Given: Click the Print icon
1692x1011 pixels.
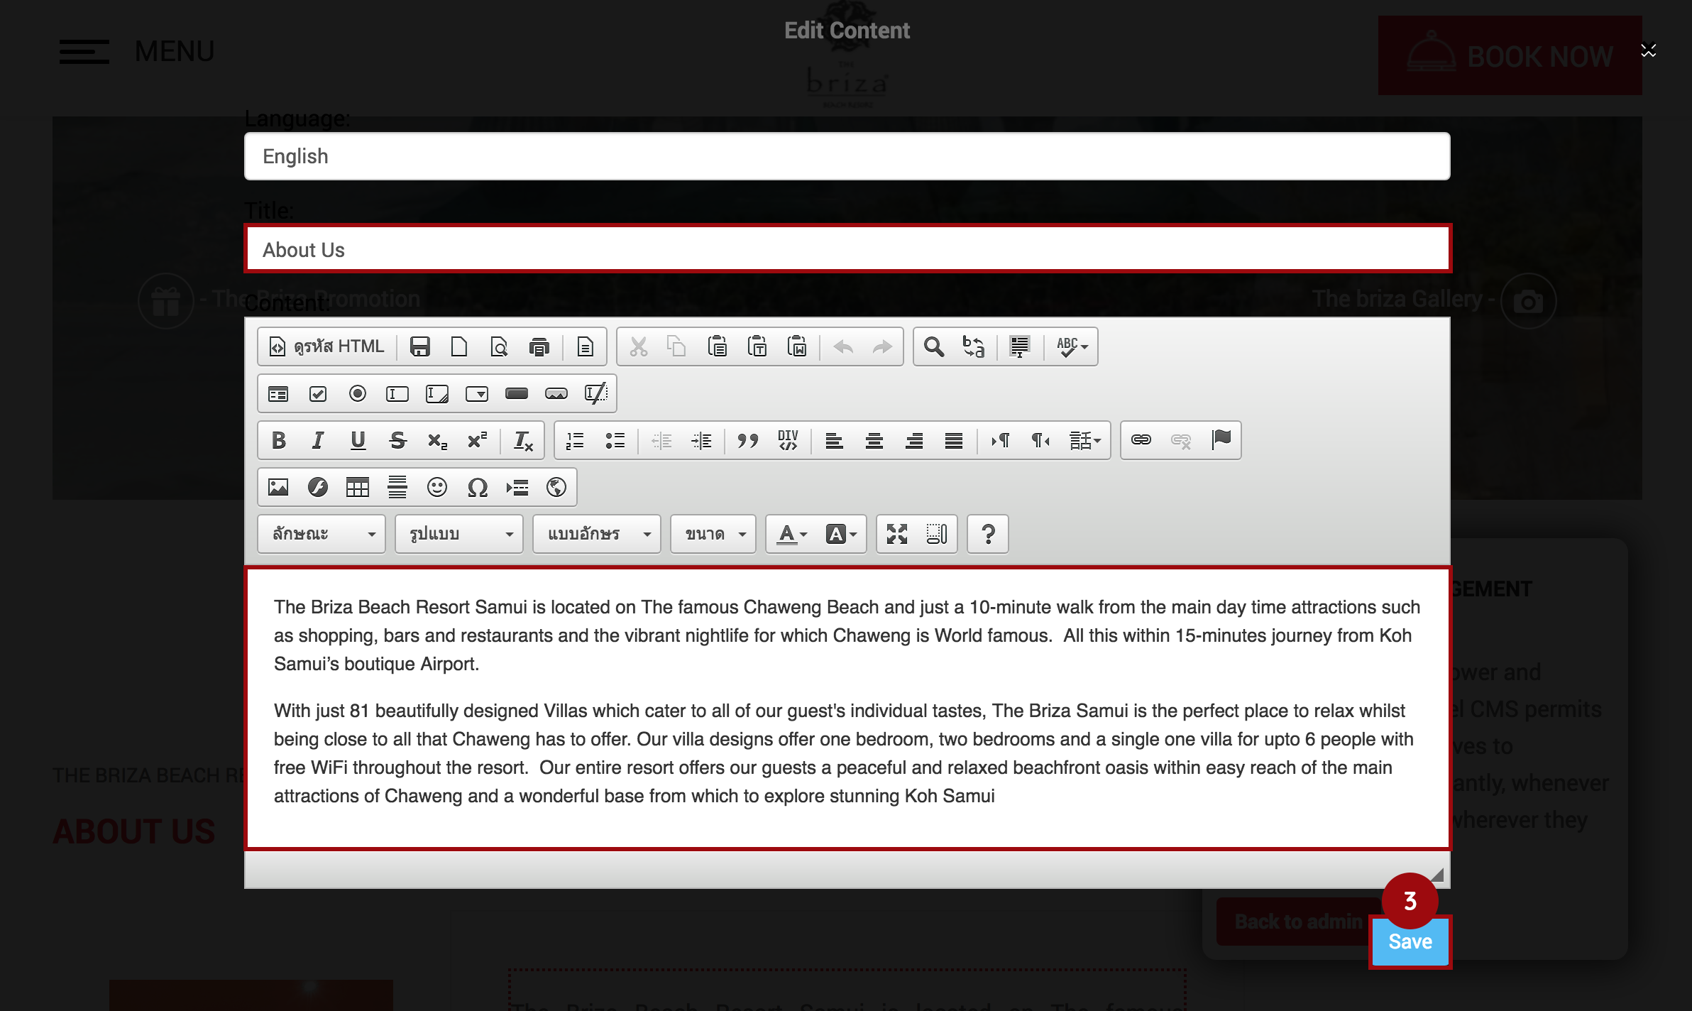Looking at the screenshot, I should [539, 346].
